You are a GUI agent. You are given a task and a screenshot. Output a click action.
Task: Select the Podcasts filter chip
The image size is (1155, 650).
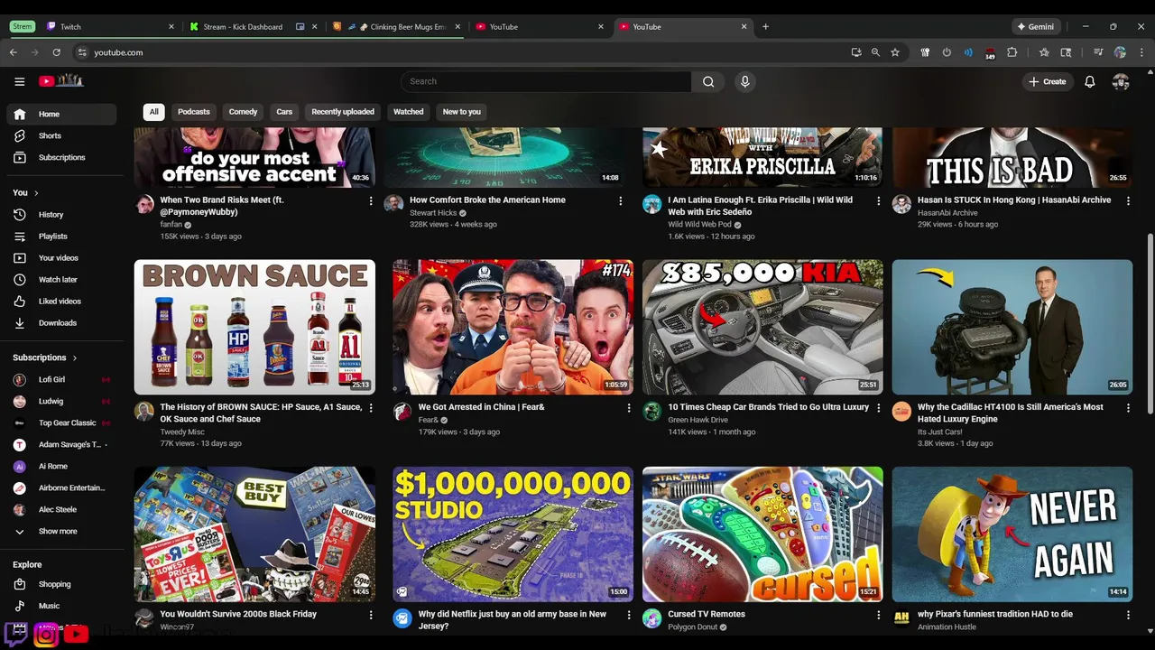pos(194,112)
